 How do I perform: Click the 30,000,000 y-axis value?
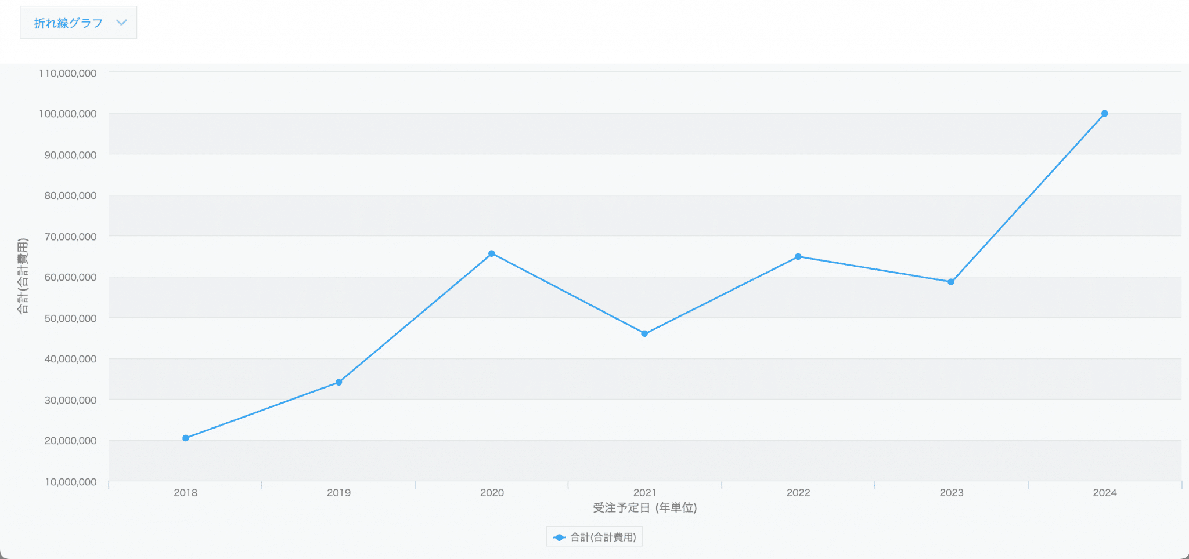pos(70,400)
